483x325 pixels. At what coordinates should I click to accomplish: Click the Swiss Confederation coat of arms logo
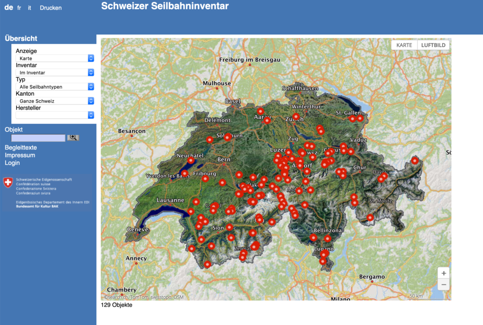(x=8, y=183)
